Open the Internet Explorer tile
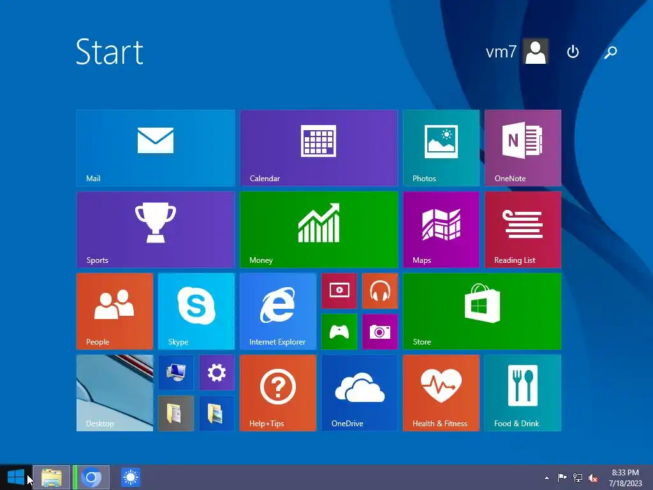Image resolution: width=653 pixels, height=490 pixels. point(278,311)
